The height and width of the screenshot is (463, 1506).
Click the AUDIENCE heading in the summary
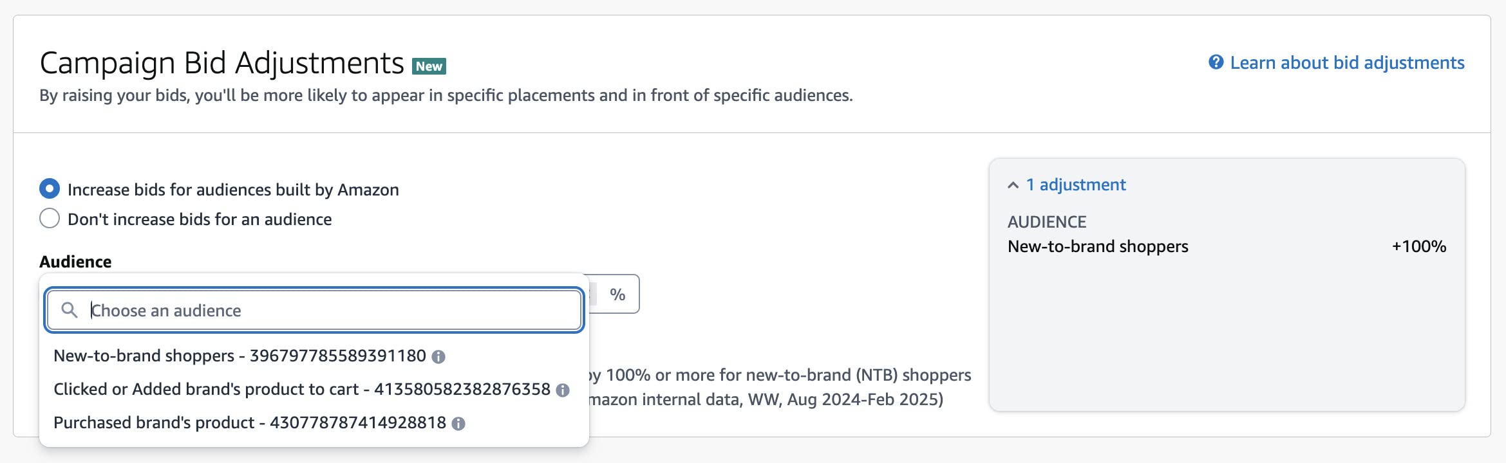1046,221
